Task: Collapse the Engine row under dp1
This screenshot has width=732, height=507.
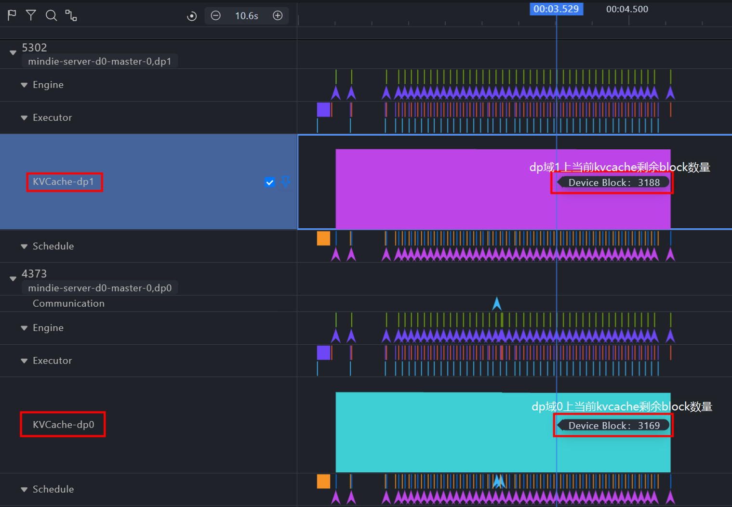Action: coord(24,85)
